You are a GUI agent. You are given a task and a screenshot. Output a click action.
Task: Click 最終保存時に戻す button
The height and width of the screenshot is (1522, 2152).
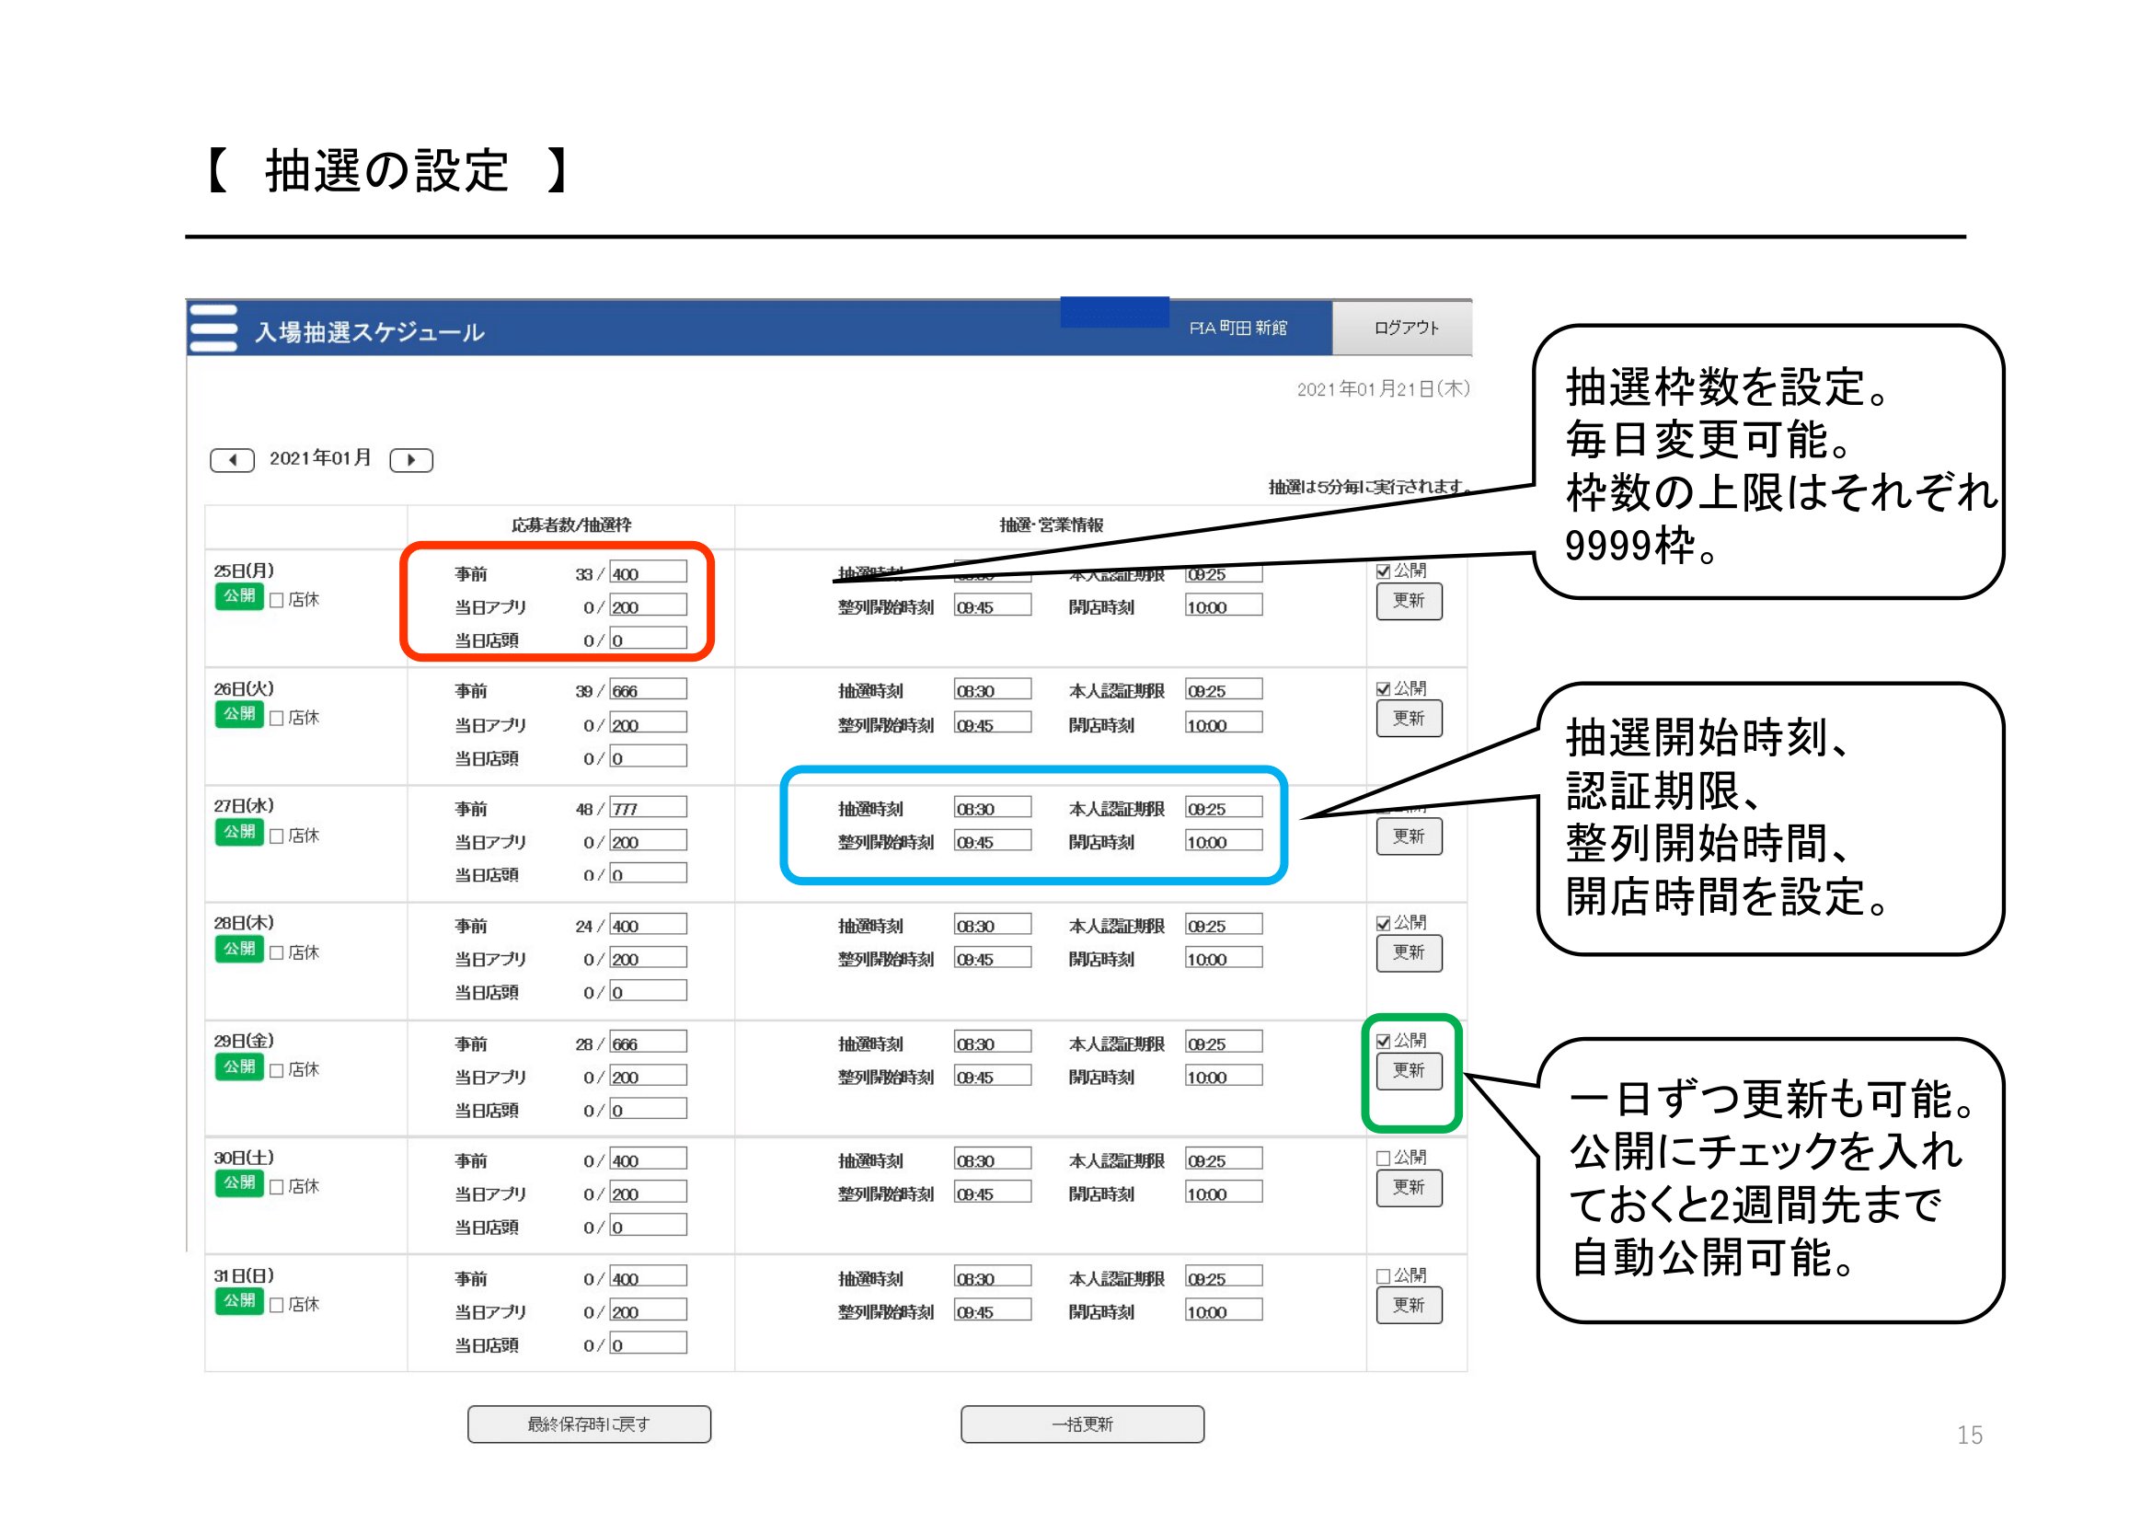589,1424
